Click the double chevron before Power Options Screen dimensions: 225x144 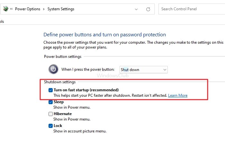tap(11, 9)
